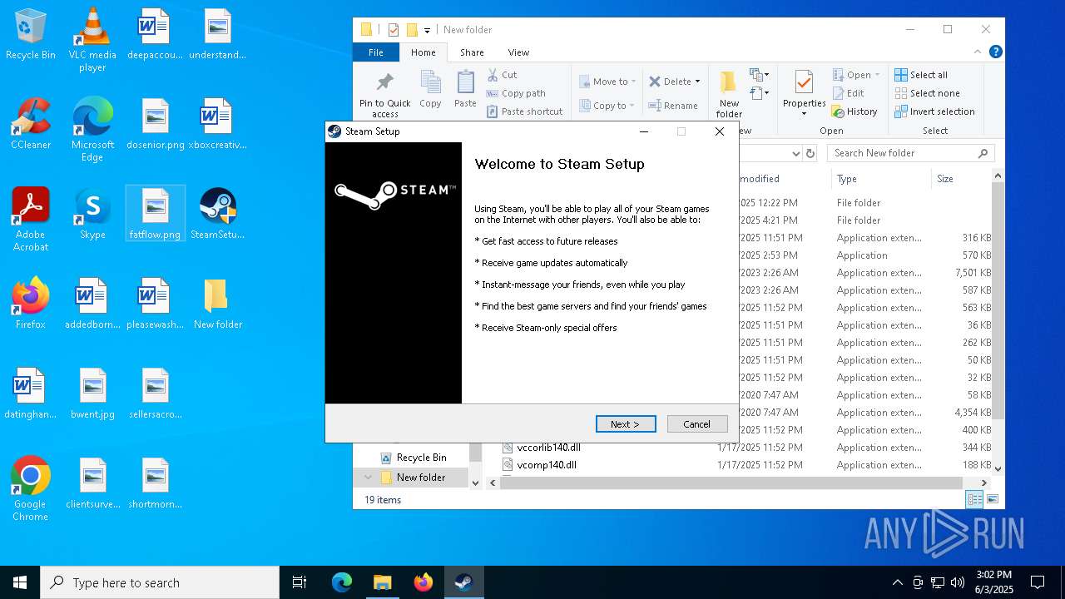Select Google Chrome desktop icon

(x=31, y=490)
